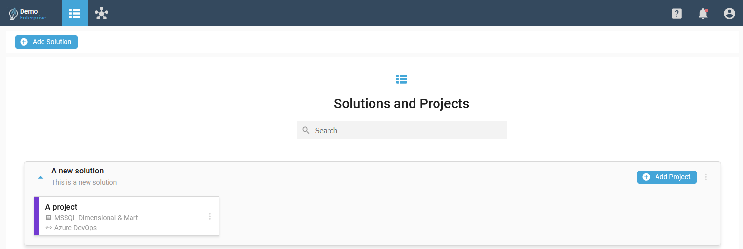Click the blue list icon above heading

pyautogui.click(x=401, y=79)
